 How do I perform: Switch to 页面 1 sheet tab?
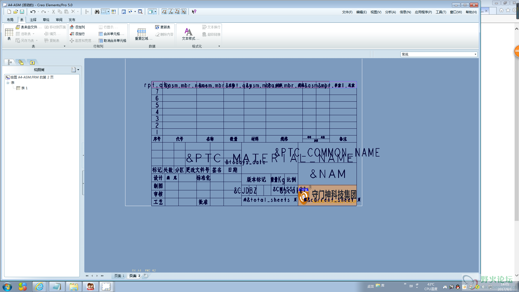(119, 276)
